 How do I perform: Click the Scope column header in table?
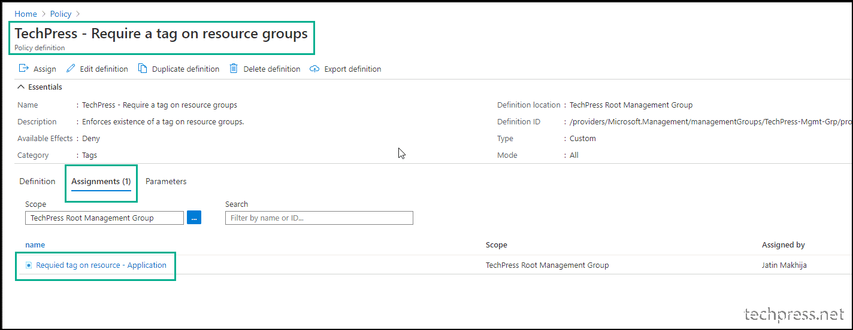click(x=497, y=245)
